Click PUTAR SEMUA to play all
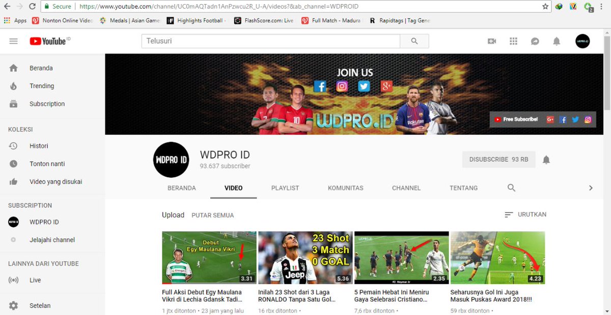The image size is (611, 315). coord(213,215)
